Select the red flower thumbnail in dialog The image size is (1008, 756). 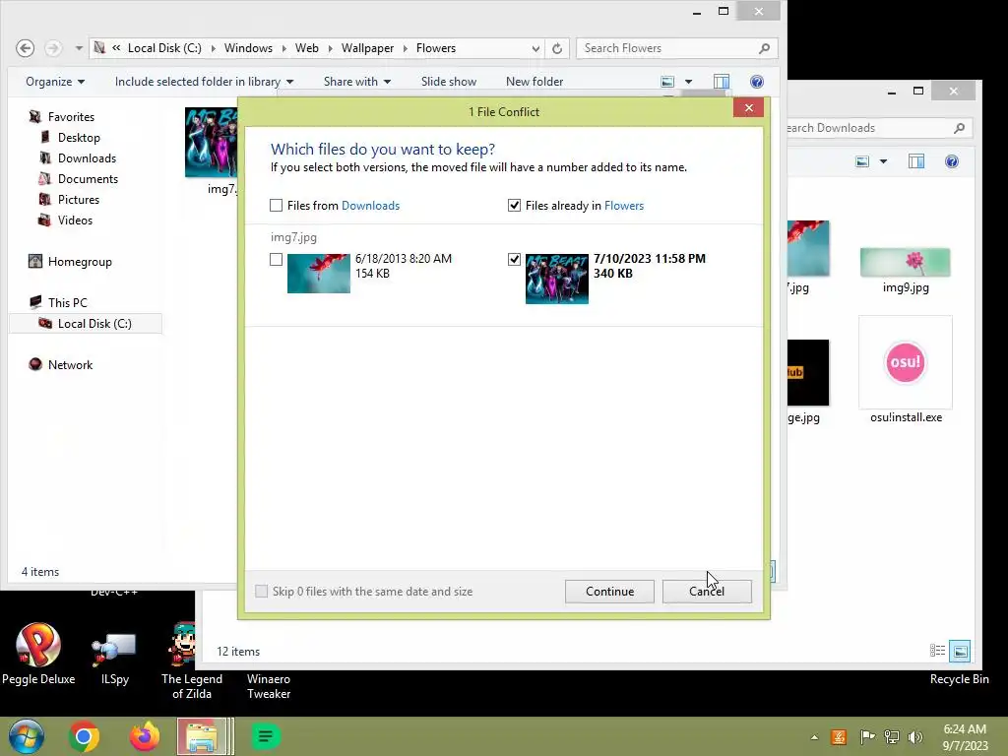click(318, 274)
